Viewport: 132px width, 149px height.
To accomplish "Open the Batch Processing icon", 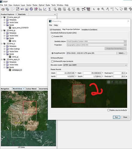I will [88, 9].
